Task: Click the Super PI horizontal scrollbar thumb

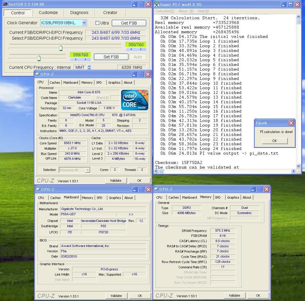Action: [161, 171]
